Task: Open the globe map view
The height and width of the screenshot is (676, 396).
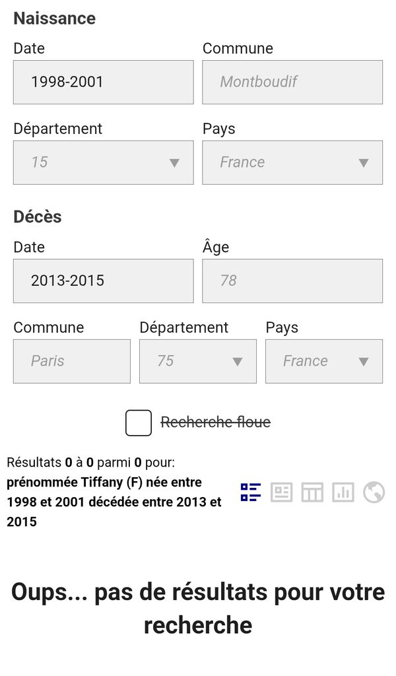Action: point(374,492)
